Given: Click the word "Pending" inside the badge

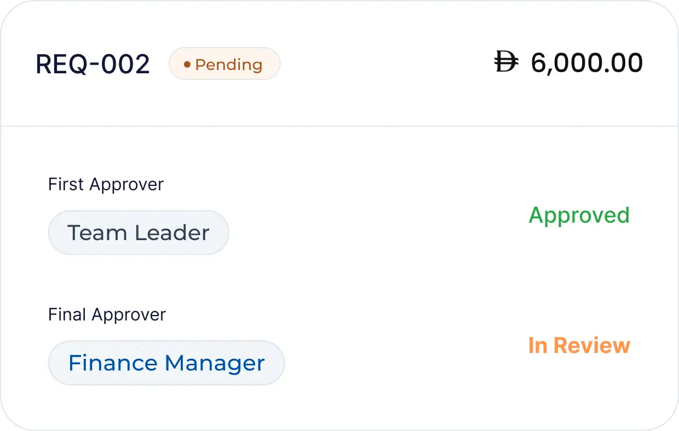Looking at the screenshot, I should pyautogui.click(x=228, y=65).
